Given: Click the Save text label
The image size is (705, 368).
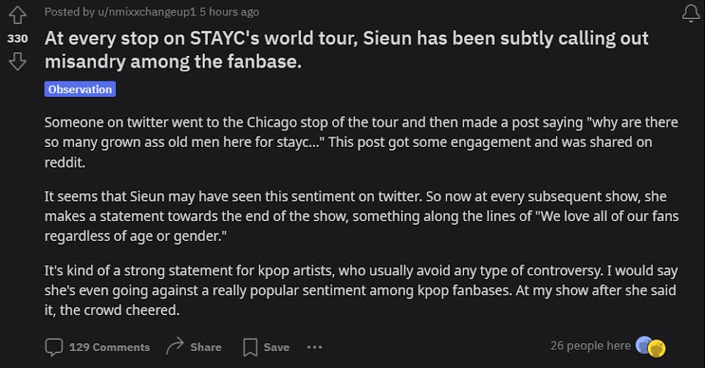Looking at the screenshot, I should pos(276,347).
